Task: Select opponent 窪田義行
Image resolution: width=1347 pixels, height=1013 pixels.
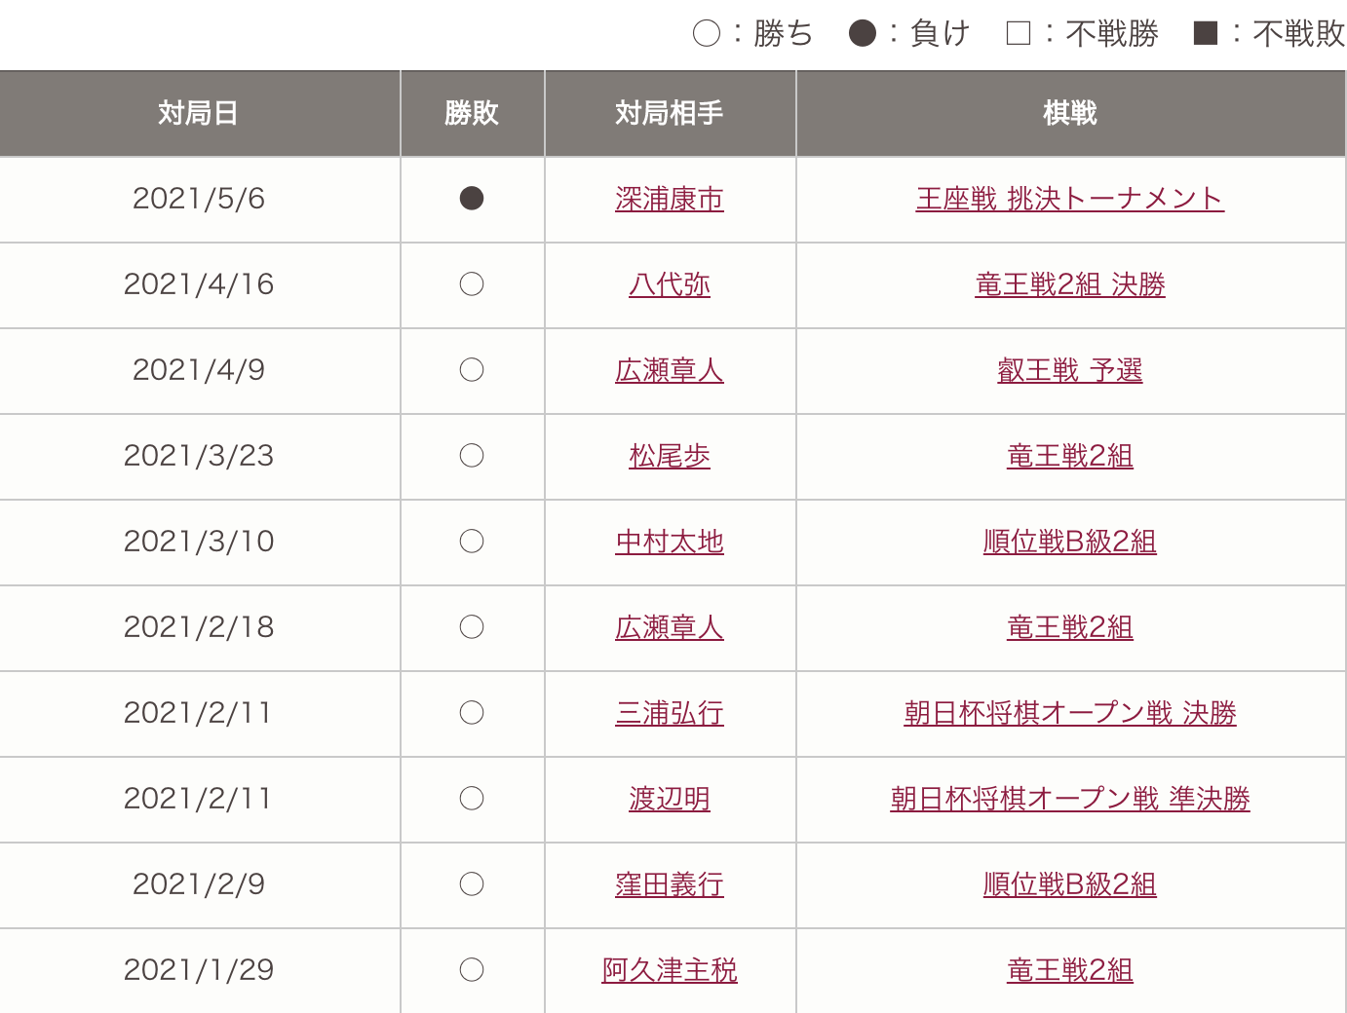Action: 670,885
